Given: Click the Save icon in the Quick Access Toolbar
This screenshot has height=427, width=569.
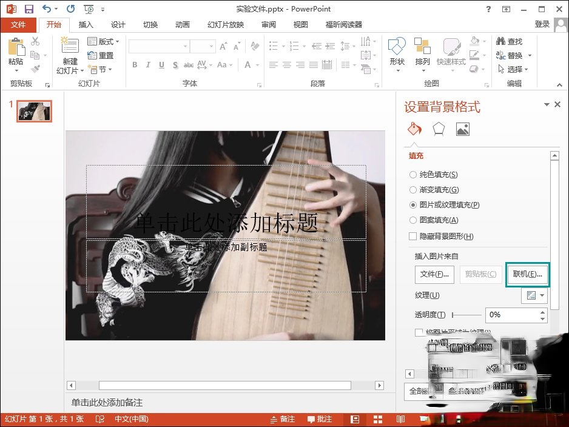Looking at the screenshot, I should pos(29,8).
